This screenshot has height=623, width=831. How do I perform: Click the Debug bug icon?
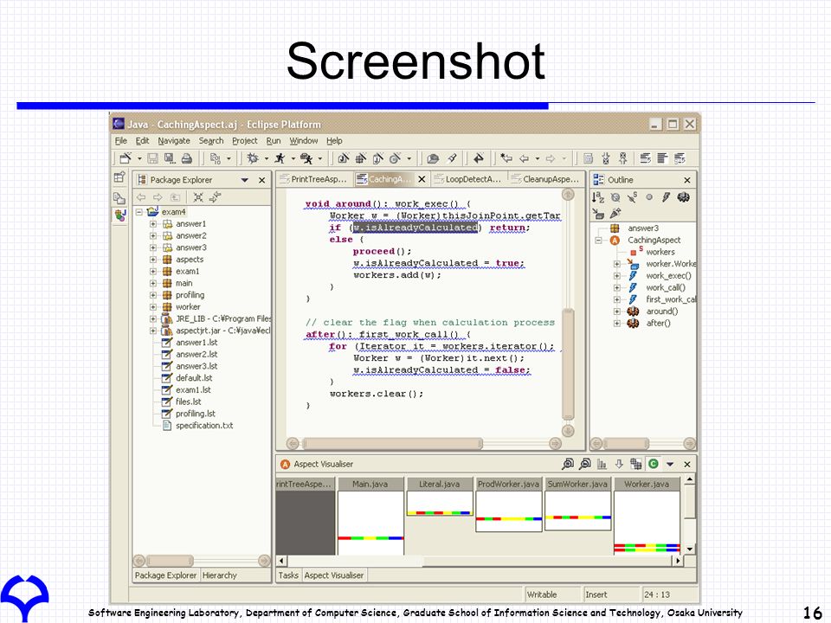coord(253,157)
